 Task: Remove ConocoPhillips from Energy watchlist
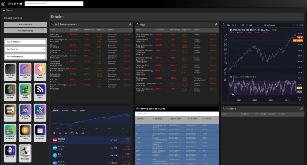213,40
